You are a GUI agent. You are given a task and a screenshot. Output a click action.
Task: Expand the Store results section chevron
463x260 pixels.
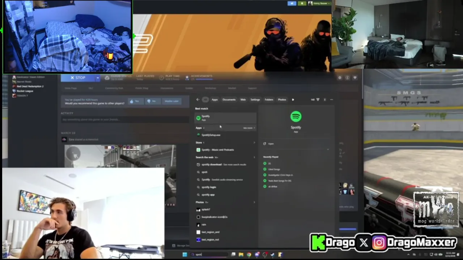point(254,143)
